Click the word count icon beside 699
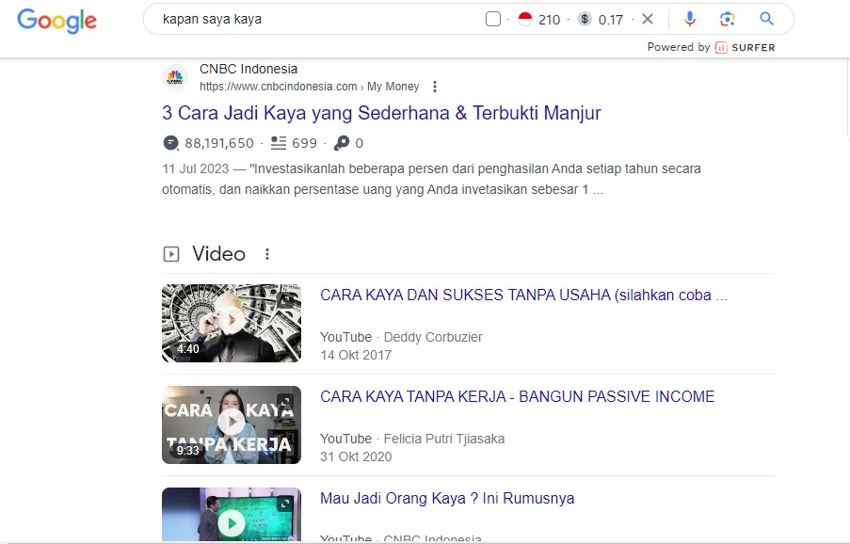Screen dimensions: 850x544 [278, 143]
